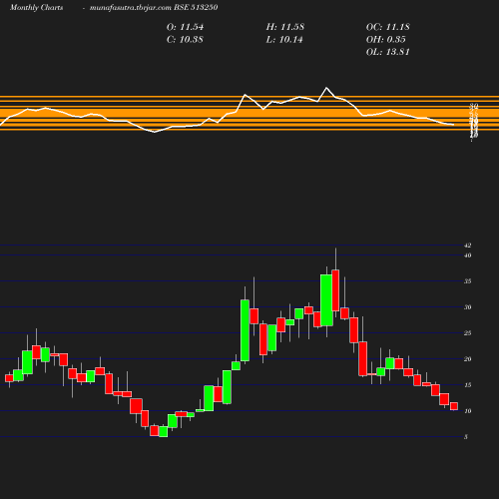The image size is (499, 499).
Task: Click the highest peak of the white indicator line
Action: click(x=326, y=88)
